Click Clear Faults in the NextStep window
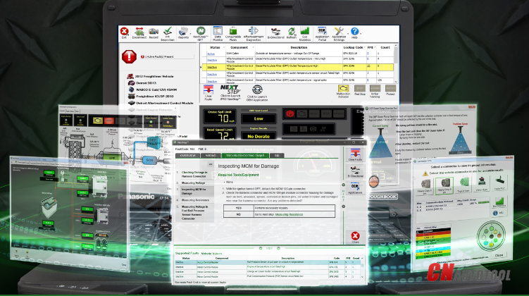Image resolution: width=529 pixels, height=296 pixels. [355, 155]
